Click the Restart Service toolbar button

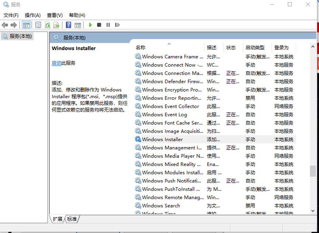(117, 25)
